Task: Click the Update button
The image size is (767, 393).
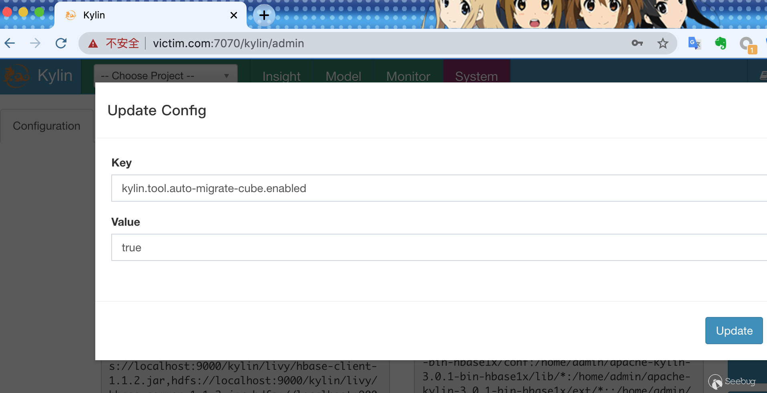Action: coord(734,331)
